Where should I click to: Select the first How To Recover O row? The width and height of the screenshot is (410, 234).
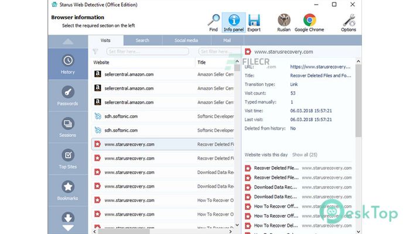[163, 200]
